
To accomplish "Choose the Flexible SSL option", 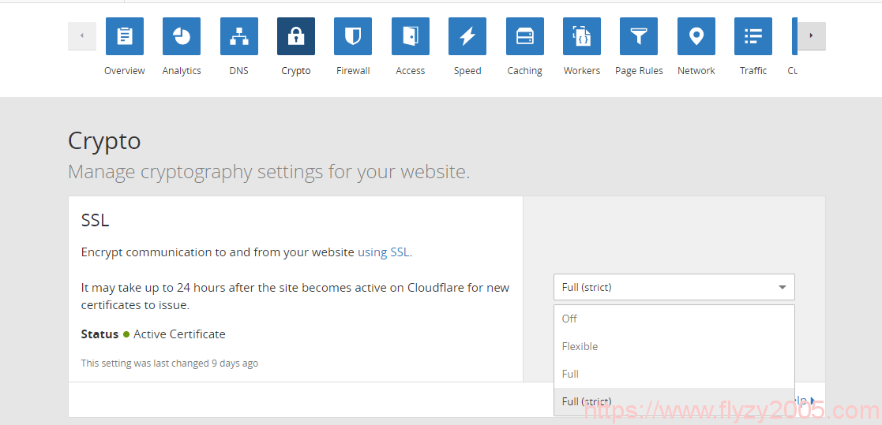I will point(674,346).
